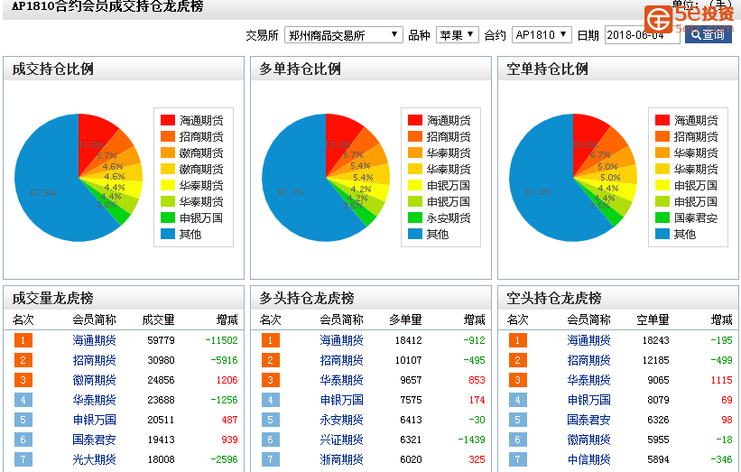The image size is (741, 472).
Task: Click the 查询 search button
Action: tap(709, 35)
